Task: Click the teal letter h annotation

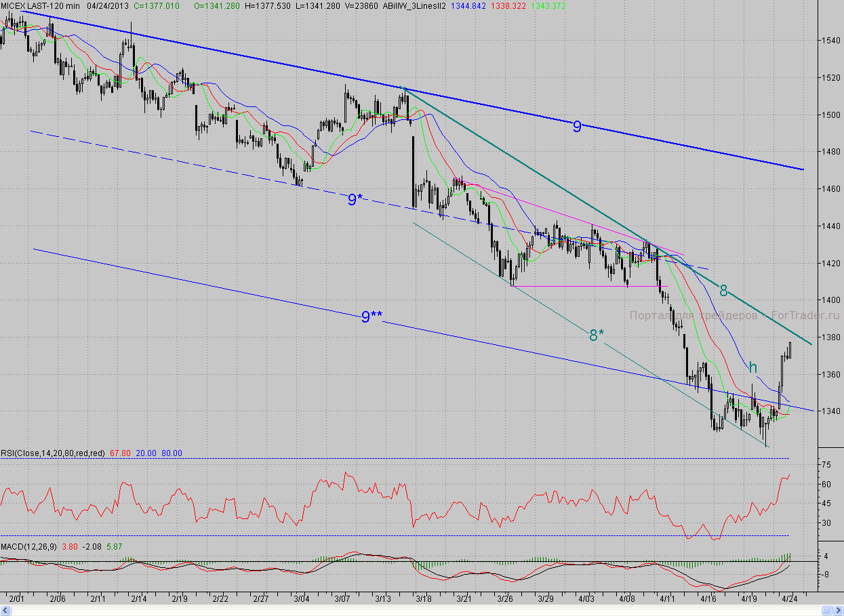Action: point(752,367)
